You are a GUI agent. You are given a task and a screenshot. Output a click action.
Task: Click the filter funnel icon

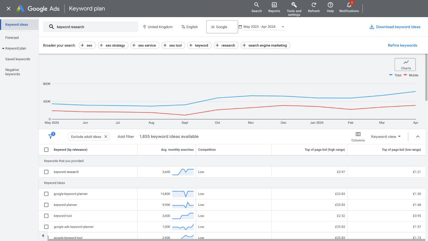[51, 137]
